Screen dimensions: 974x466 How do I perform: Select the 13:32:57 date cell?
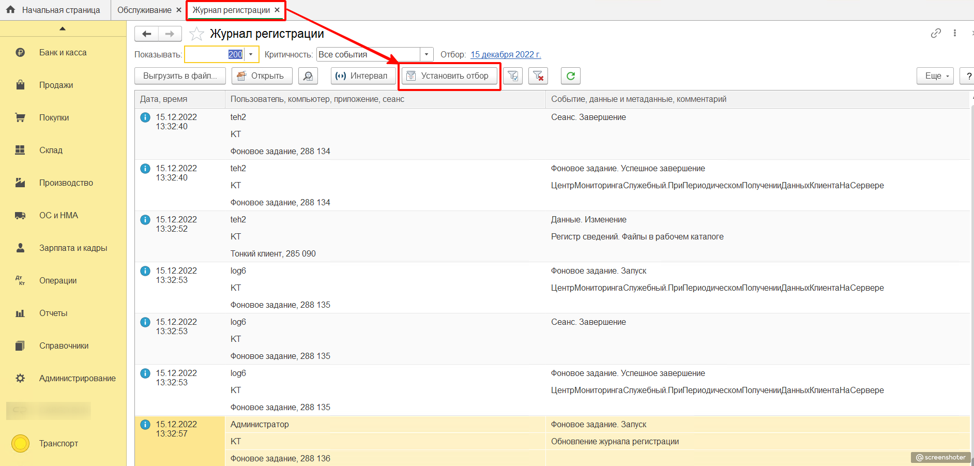click(x=180, y=441)
